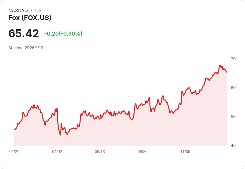
Task: Click the At close:2026/1/16 timestamp
Action: [x=26, y=48]
